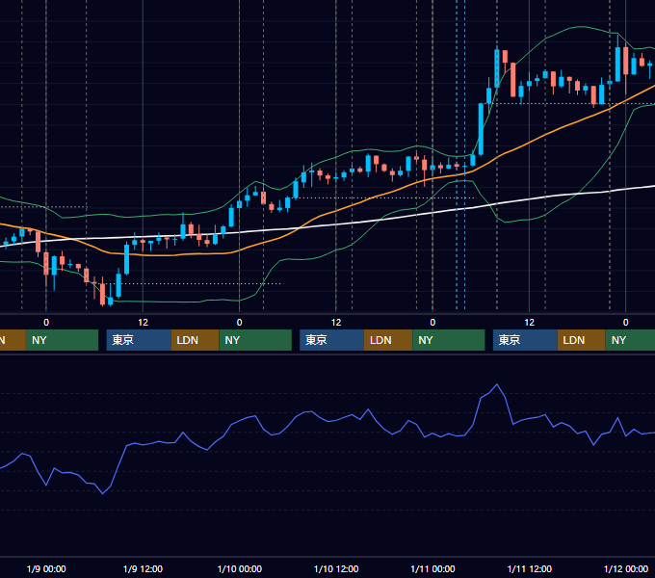Click the LDN session bar on 1/9
This screenshot has width=655, height=578.
pos(196,340)
